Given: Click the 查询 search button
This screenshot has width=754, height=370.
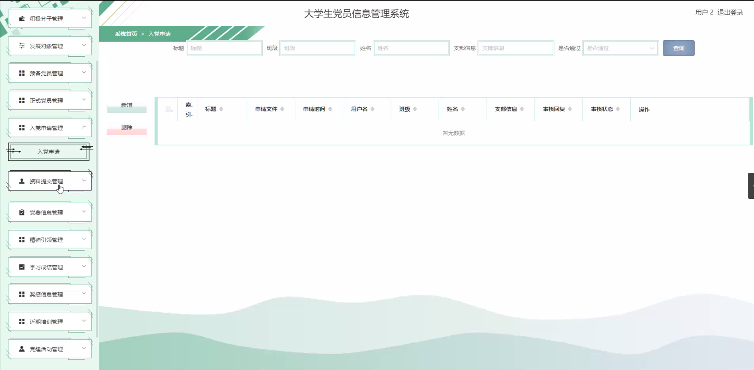Looking at the screenshot, I should [x=679, y=48].
